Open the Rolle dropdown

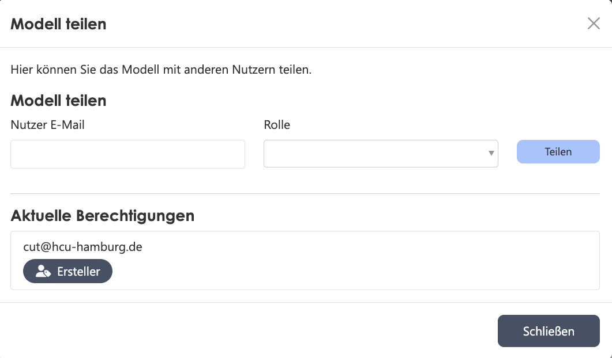click(x=381, y=154)
